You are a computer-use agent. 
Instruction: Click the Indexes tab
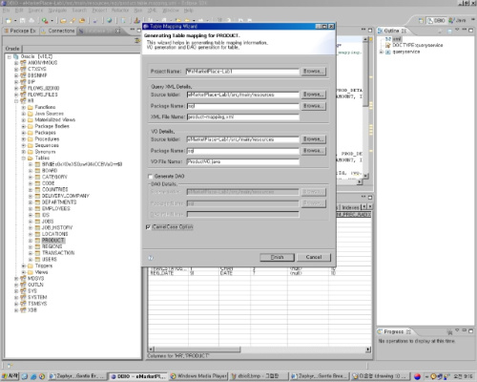coord(350,207)
